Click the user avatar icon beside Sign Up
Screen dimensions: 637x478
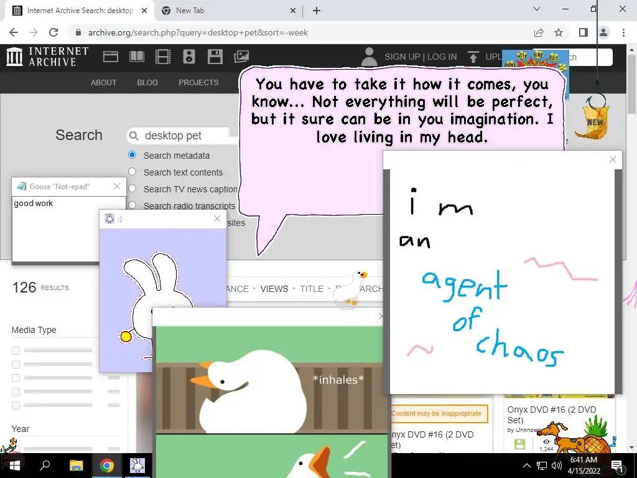[370, 57]
